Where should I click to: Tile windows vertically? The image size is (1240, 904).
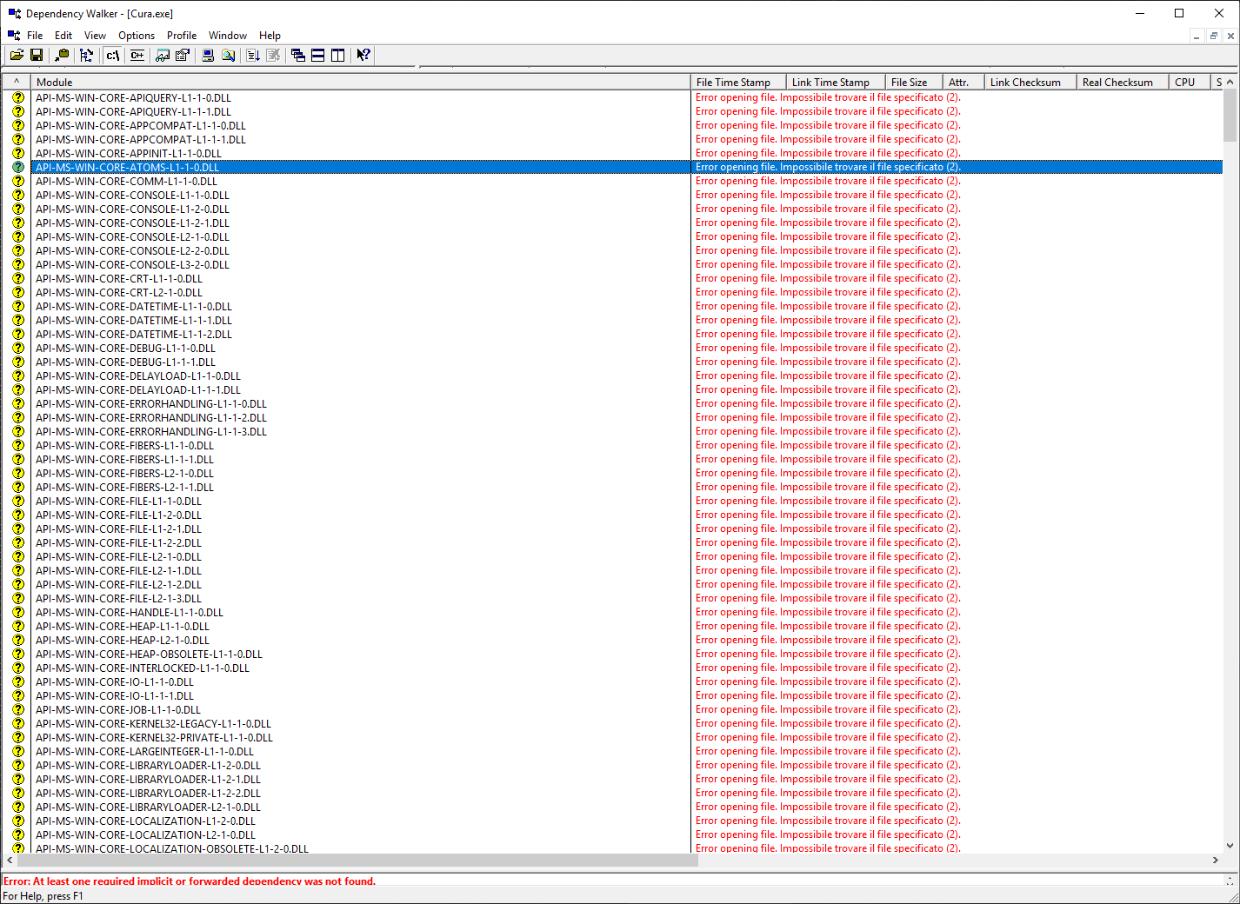pos(337,55)
